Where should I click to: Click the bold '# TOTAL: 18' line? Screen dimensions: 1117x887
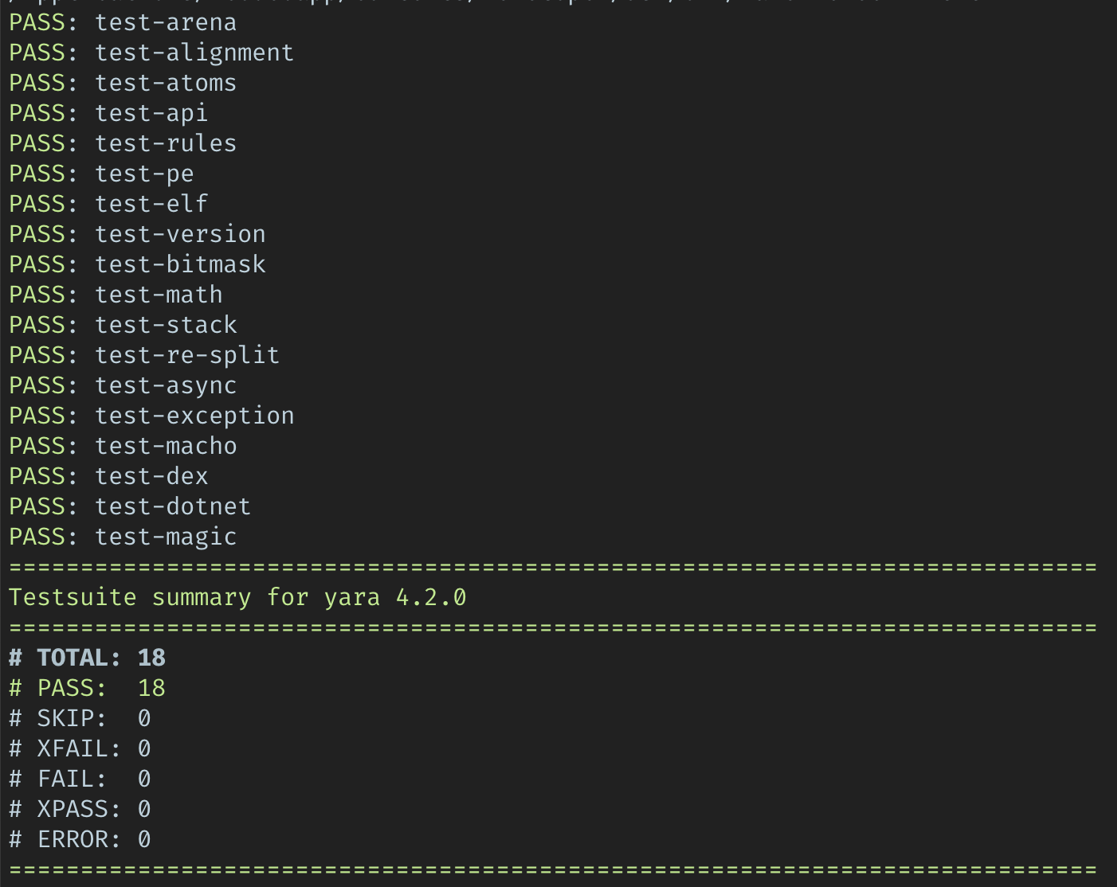(x=88, y=658)
